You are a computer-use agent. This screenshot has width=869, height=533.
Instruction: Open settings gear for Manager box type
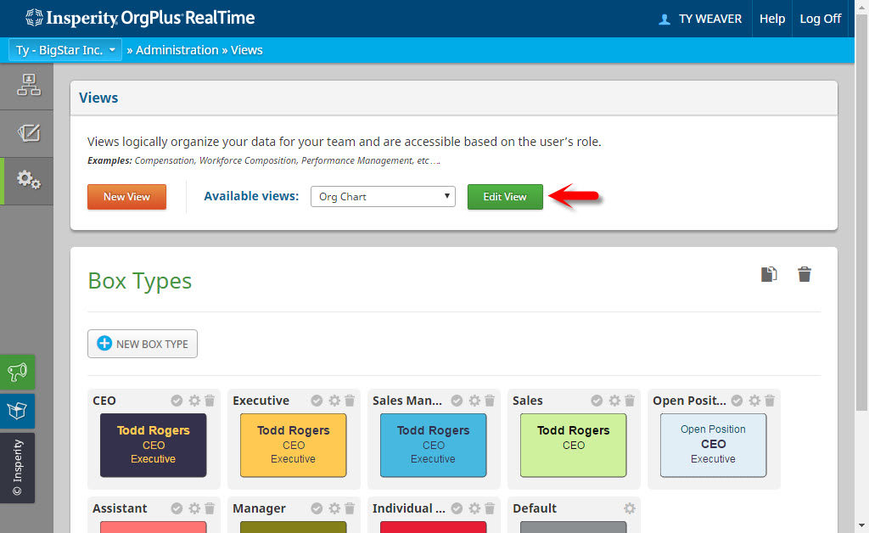[x=334, y=508]
